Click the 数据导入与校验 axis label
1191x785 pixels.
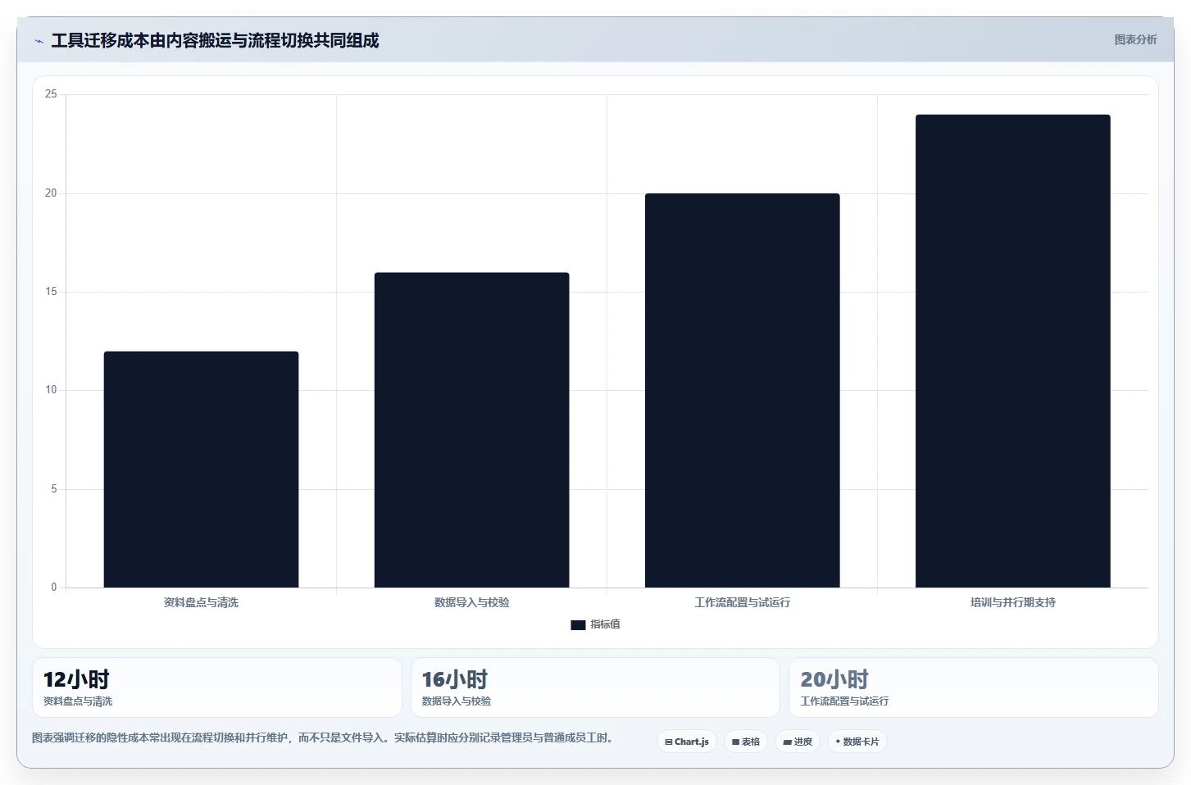pyautogui.click(x=471, y=602)
